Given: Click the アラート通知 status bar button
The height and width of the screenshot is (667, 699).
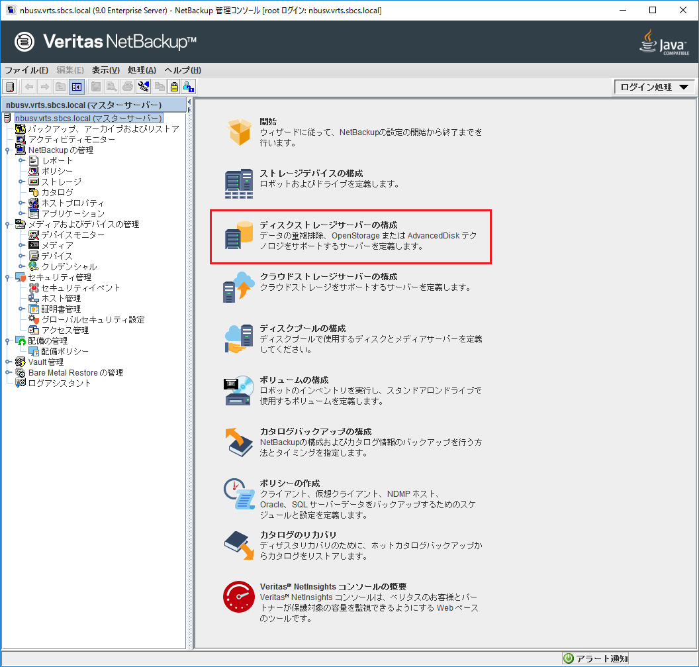Looking at the screenshot, I should click(596, 658).
